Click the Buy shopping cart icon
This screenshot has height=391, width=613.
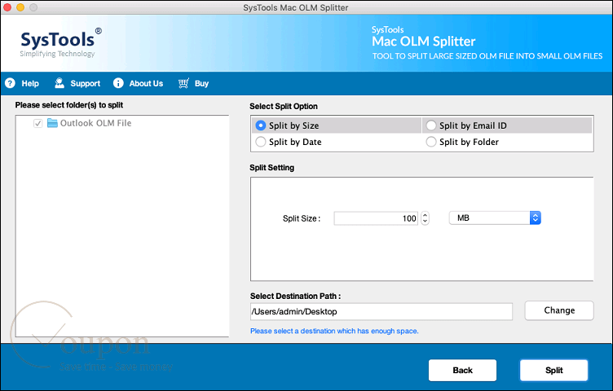[x=183, y=83]
